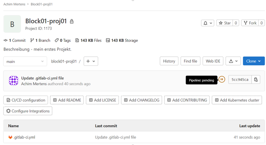Open 143 KB Files link
266x145 pixels.
[88, 40]
